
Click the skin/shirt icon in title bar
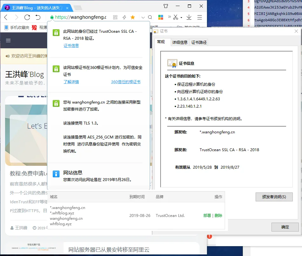click(x=166, y=6)
